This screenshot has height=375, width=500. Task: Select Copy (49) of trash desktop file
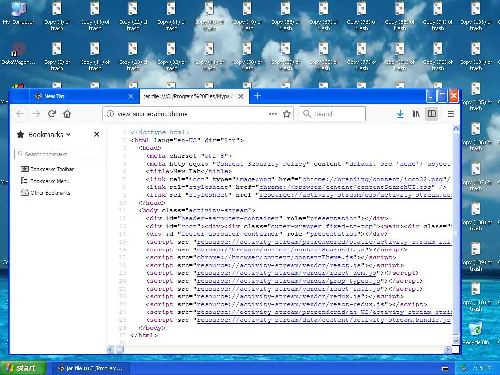tap(247, 16)
